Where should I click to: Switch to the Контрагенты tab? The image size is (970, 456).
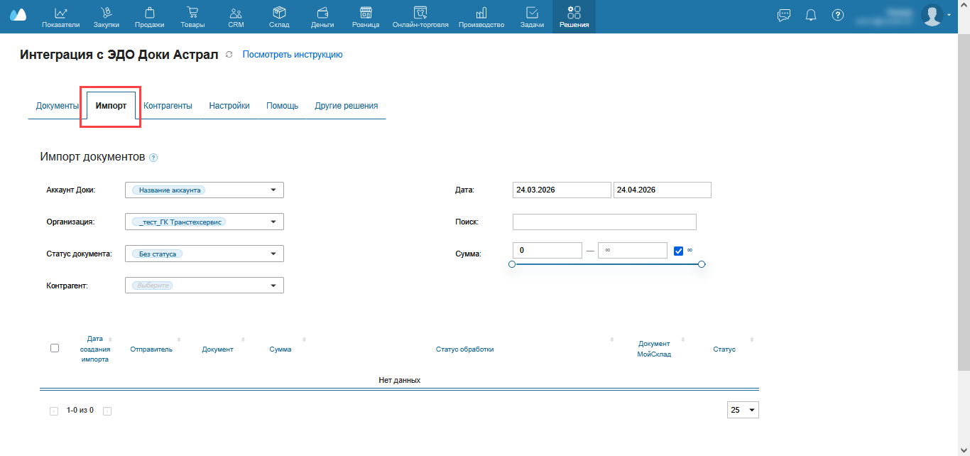(168, 106)
